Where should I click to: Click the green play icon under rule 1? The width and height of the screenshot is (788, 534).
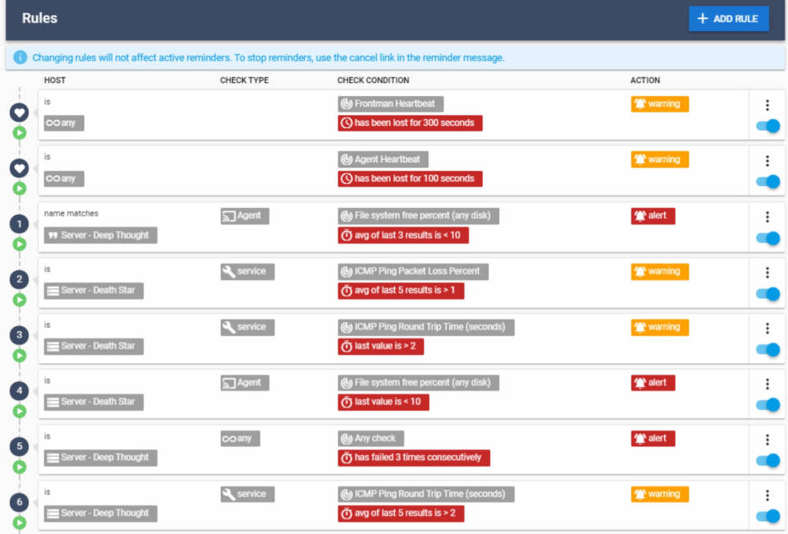point(19,244)
